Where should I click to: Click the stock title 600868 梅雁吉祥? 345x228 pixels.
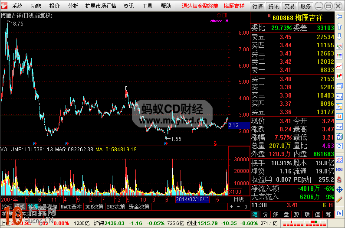point(297,18)
